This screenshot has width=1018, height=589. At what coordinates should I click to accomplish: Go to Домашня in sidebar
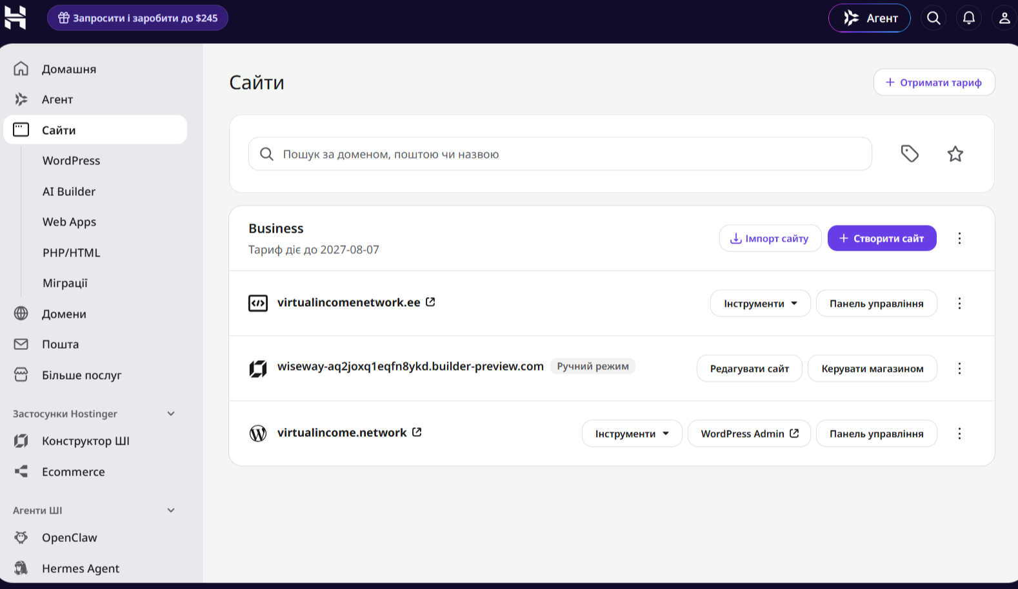pyautogui.click(x=95, y=69)
